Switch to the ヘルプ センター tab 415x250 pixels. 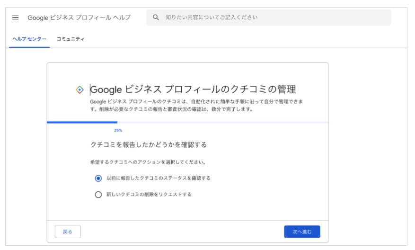point(29,39)
